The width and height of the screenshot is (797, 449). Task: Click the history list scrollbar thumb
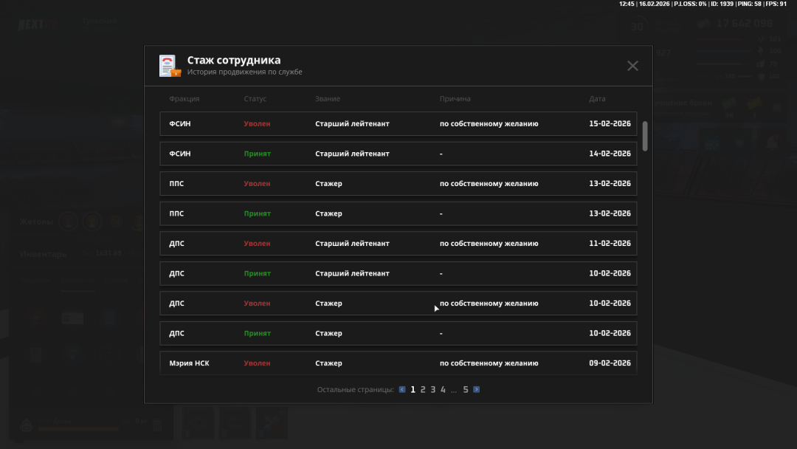(645, 136)
